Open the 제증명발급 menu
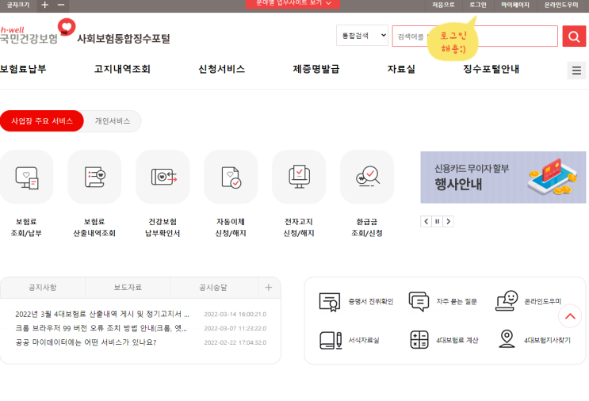589x401 pixels. [316, 69]
